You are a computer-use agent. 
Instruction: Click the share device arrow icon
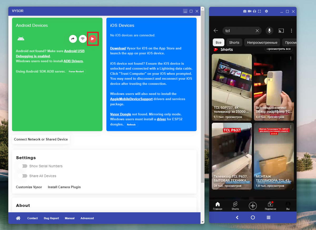coord(73,39)
